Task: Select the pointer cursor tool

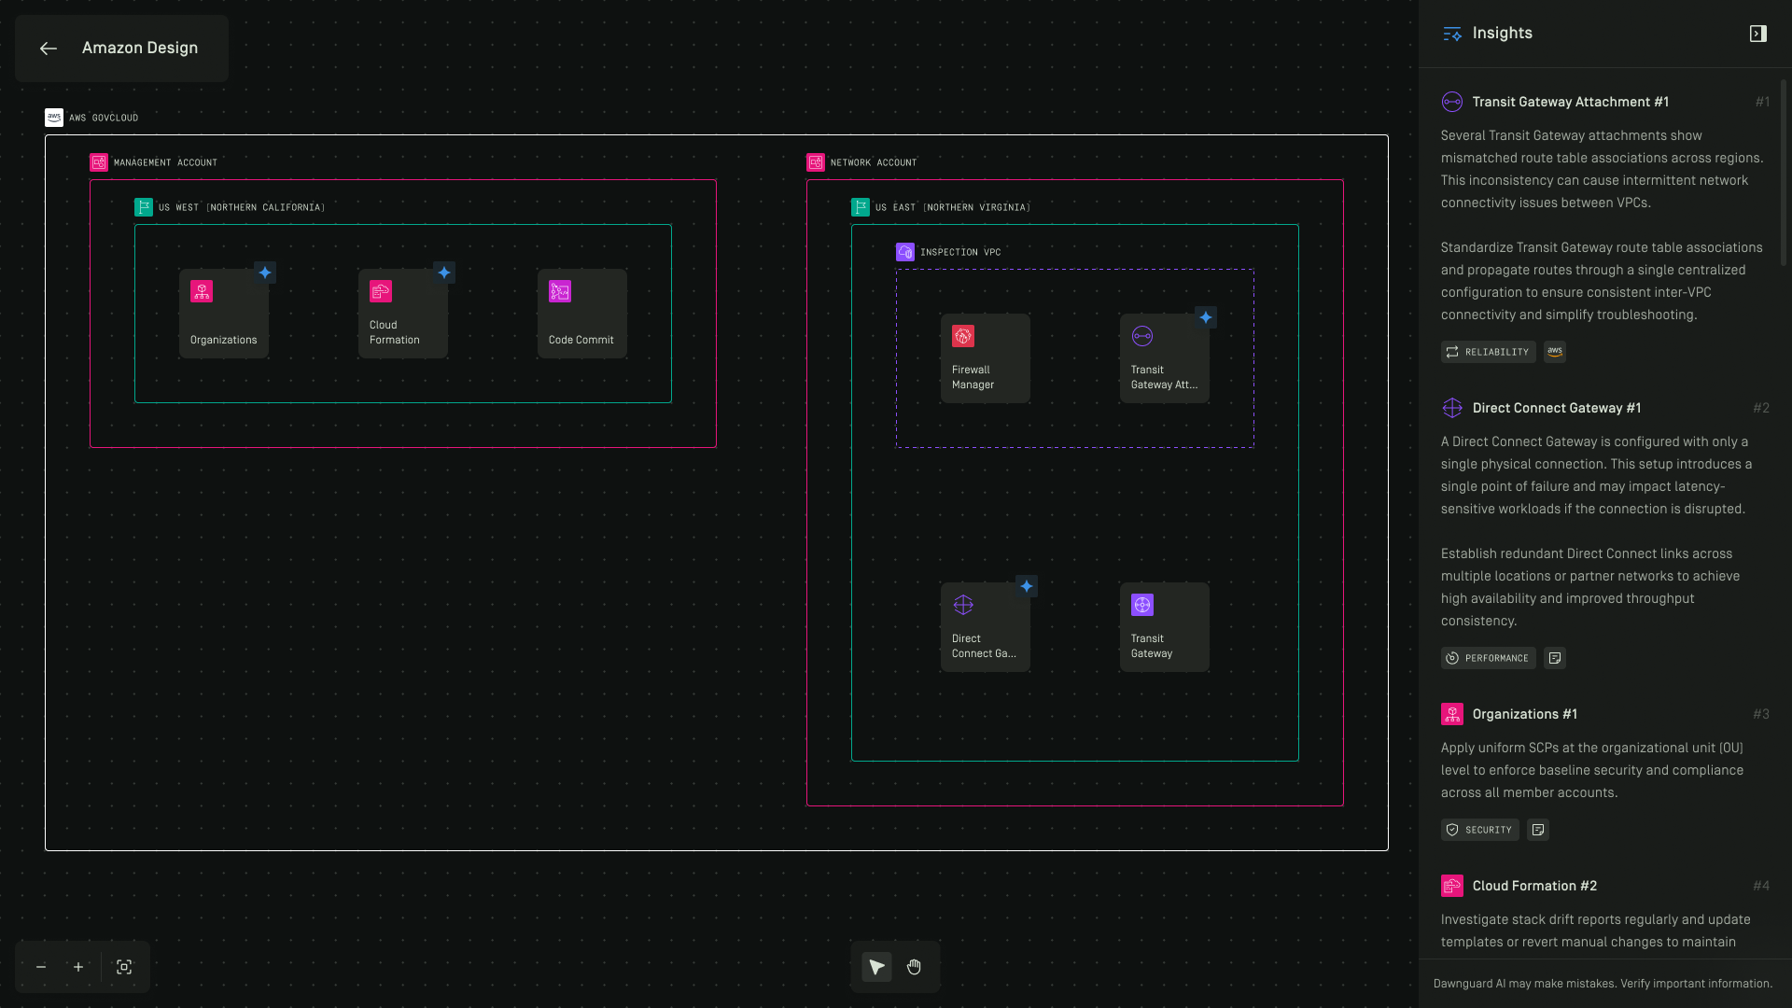Action: (876, 967)
